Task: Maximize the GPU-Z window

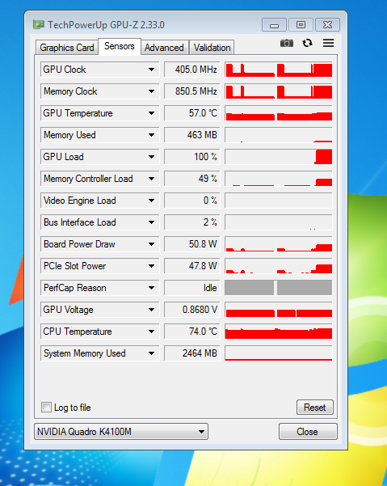Action: [x=301, y=25]
